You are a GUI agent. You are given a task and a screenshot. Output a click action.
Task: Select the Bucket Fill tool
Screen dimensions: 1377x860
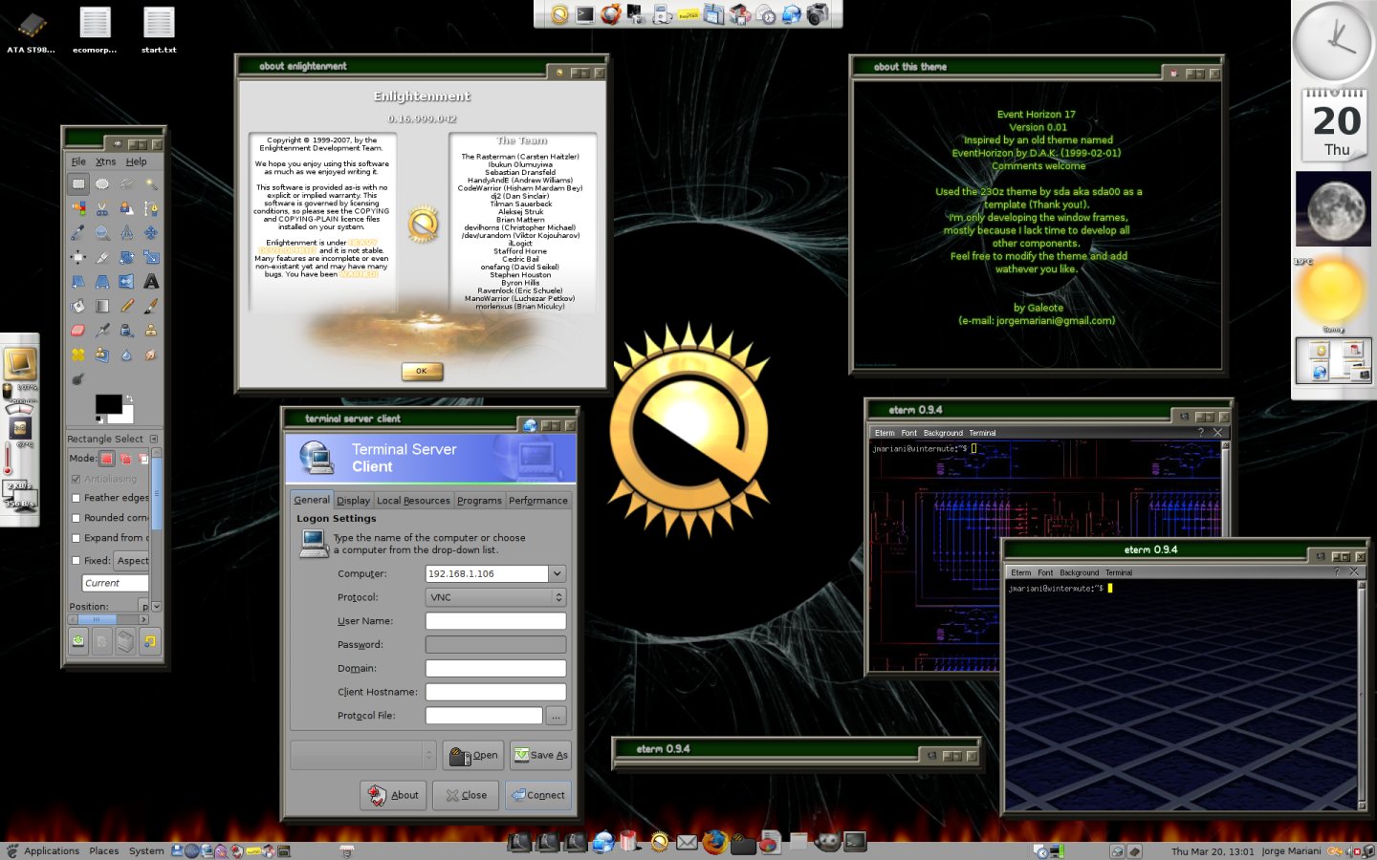[78, 306]
